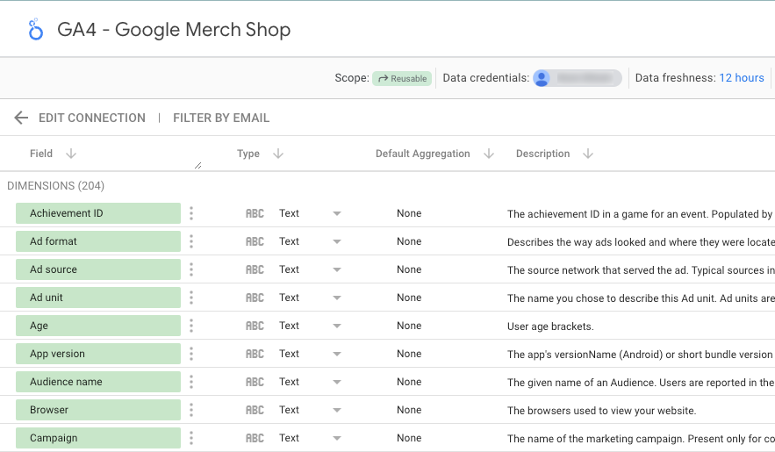Click the Reusable scope badge
This screenshot has width=775, height=452.
coord(401,78)
